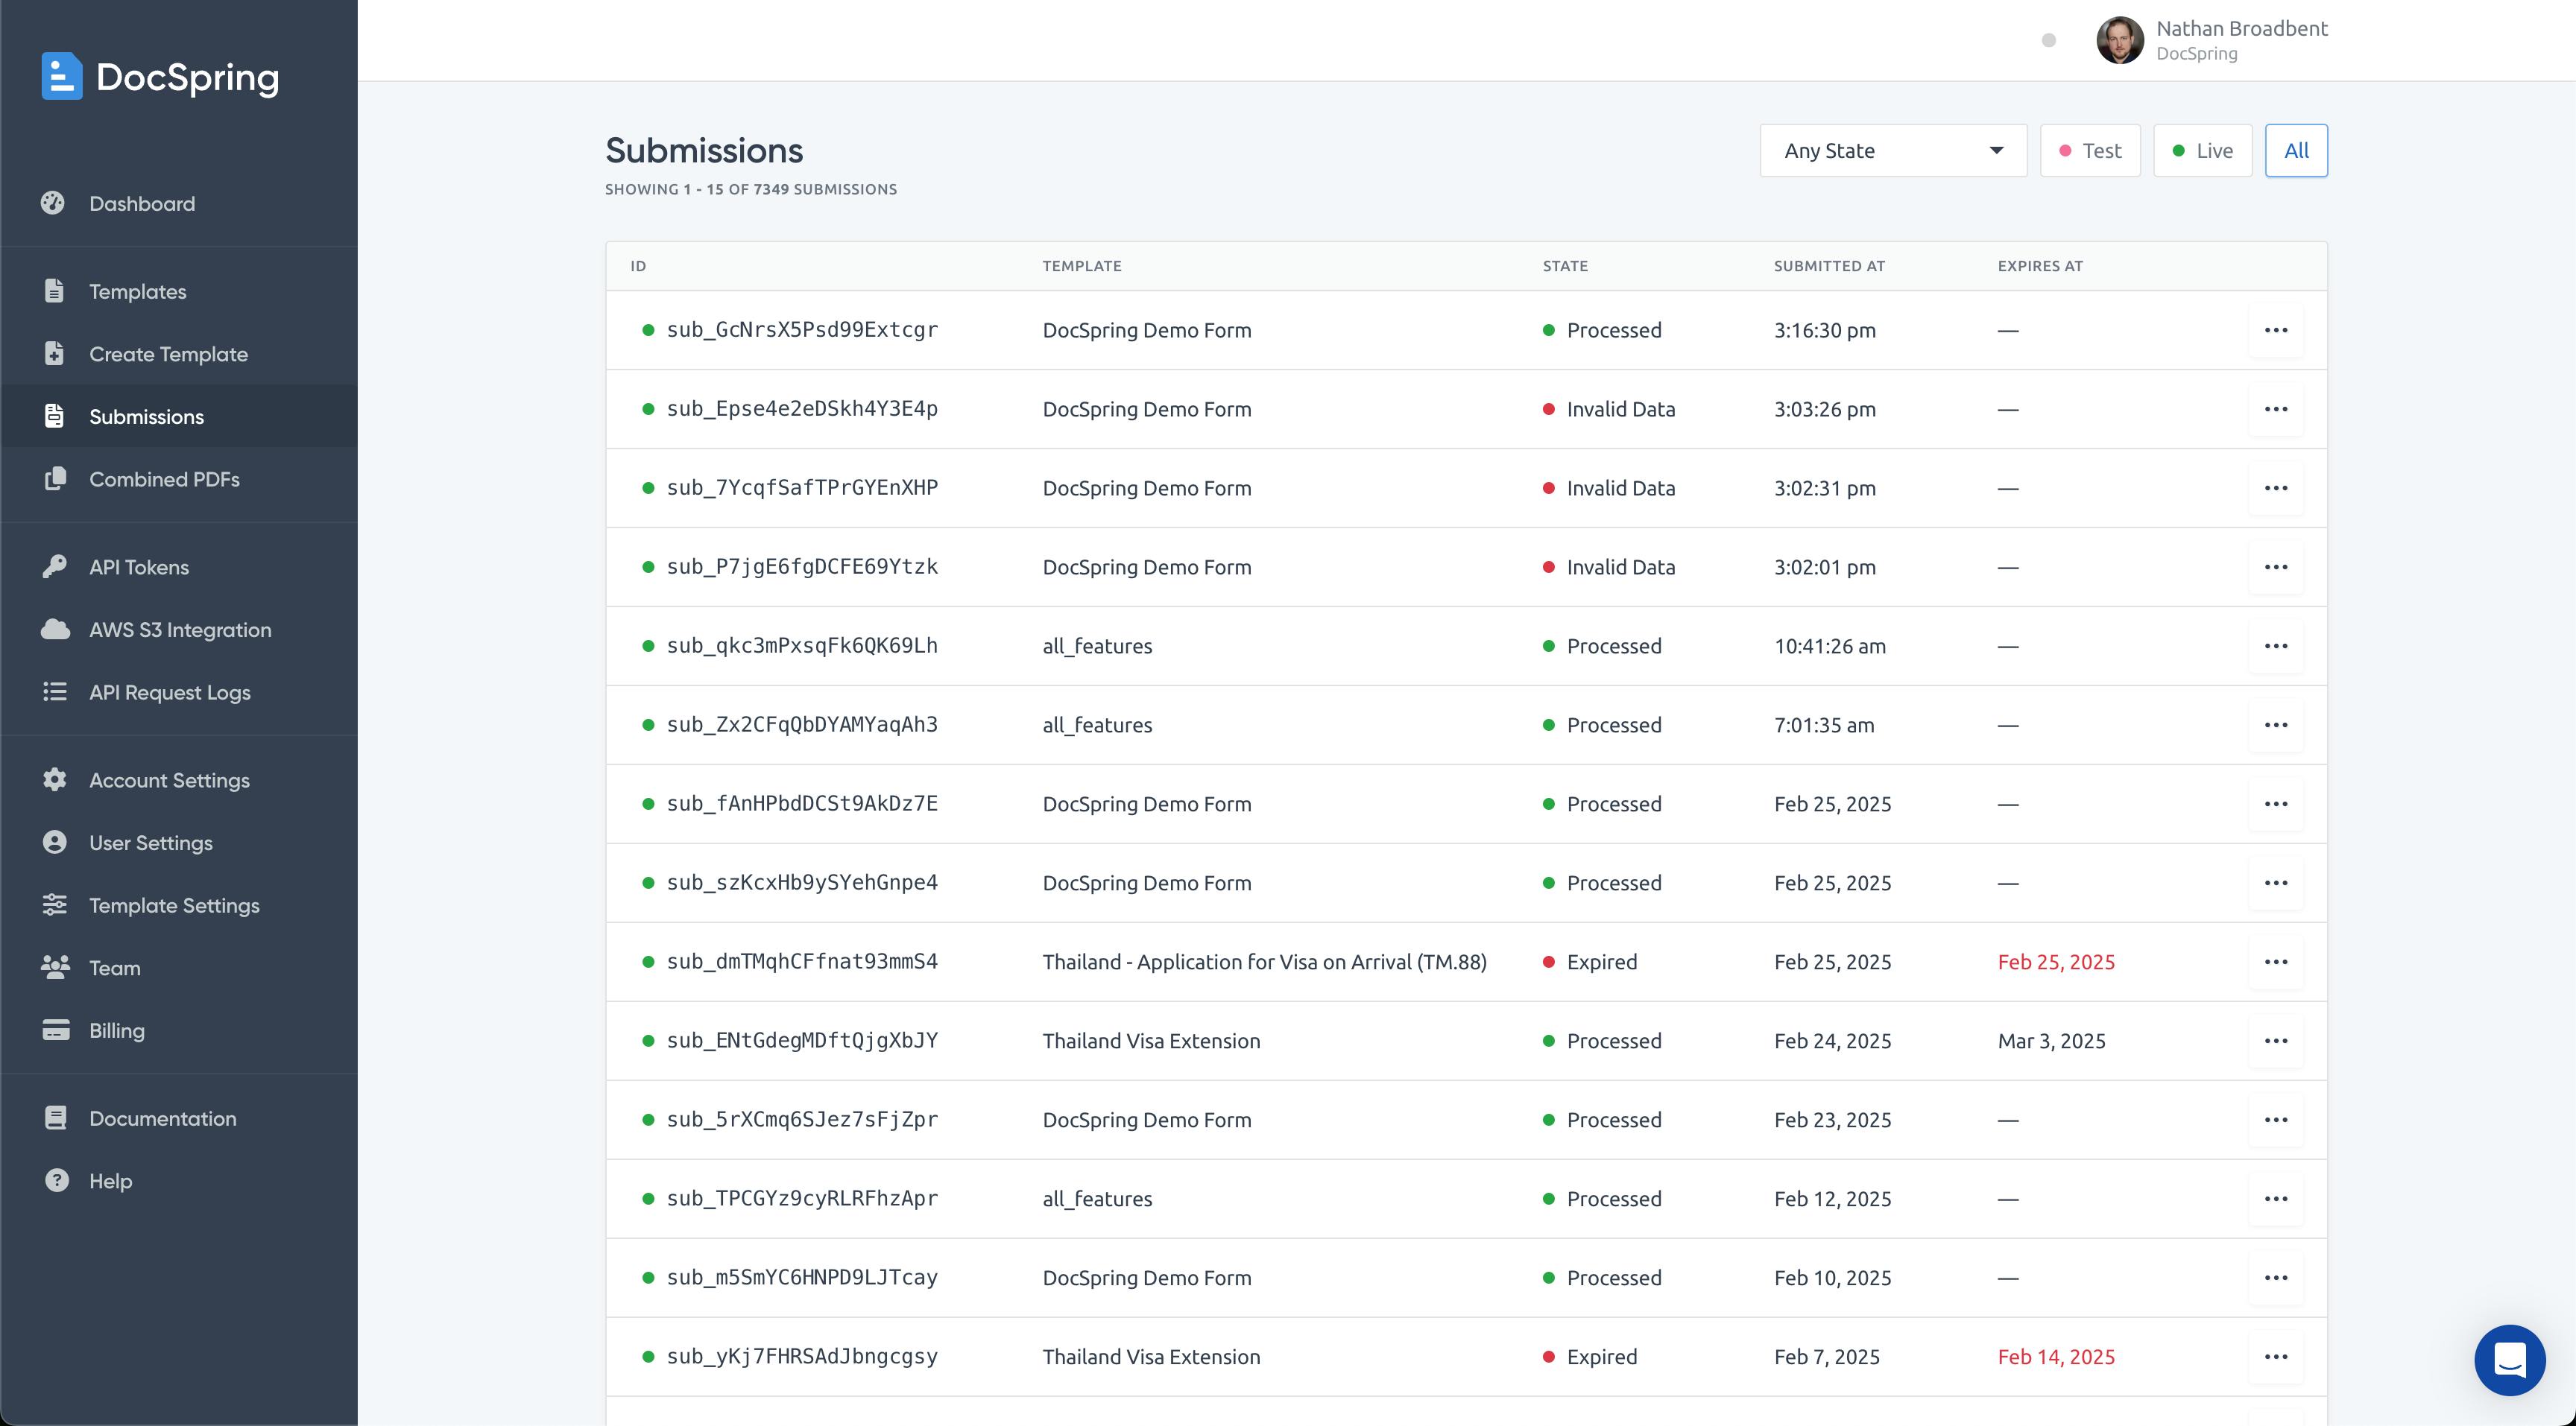The width and height of the screenshot is (2576, 1426).
Task: Open the Any State dropdown
Action: tap(1893, 151)
